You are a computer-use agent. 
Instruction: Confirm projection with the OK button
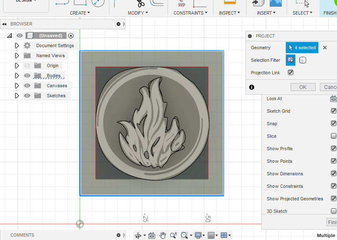[x=303, y=87]
